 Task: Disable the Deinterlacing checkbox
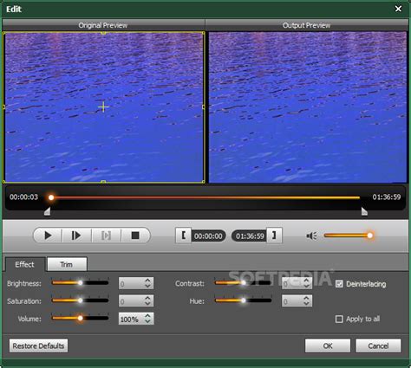(x=339, y=284)
